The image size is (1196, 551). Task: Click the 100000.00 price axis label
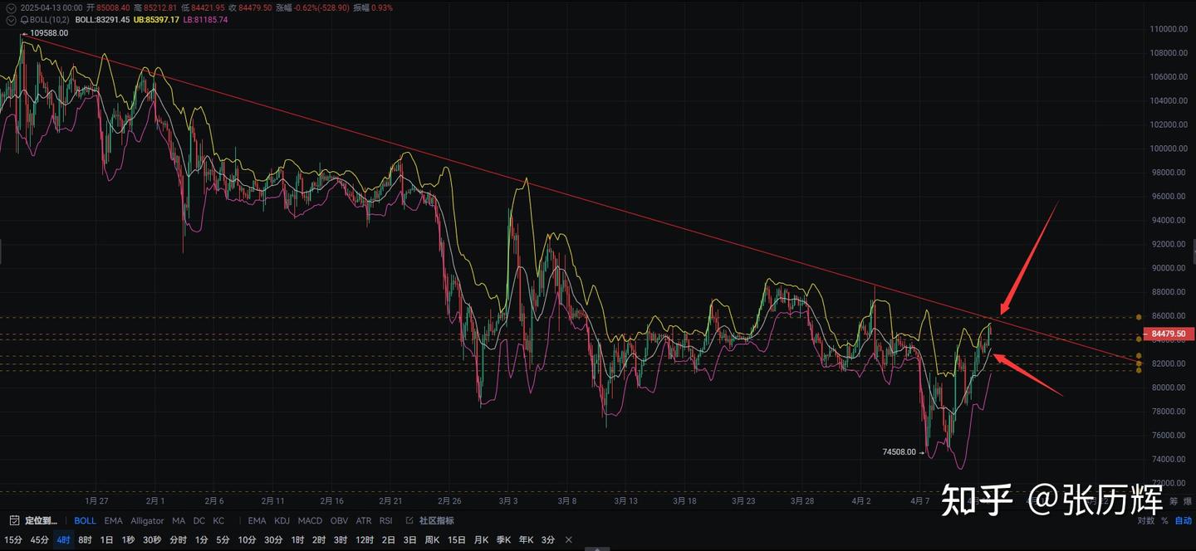[x=1169, y=149]
